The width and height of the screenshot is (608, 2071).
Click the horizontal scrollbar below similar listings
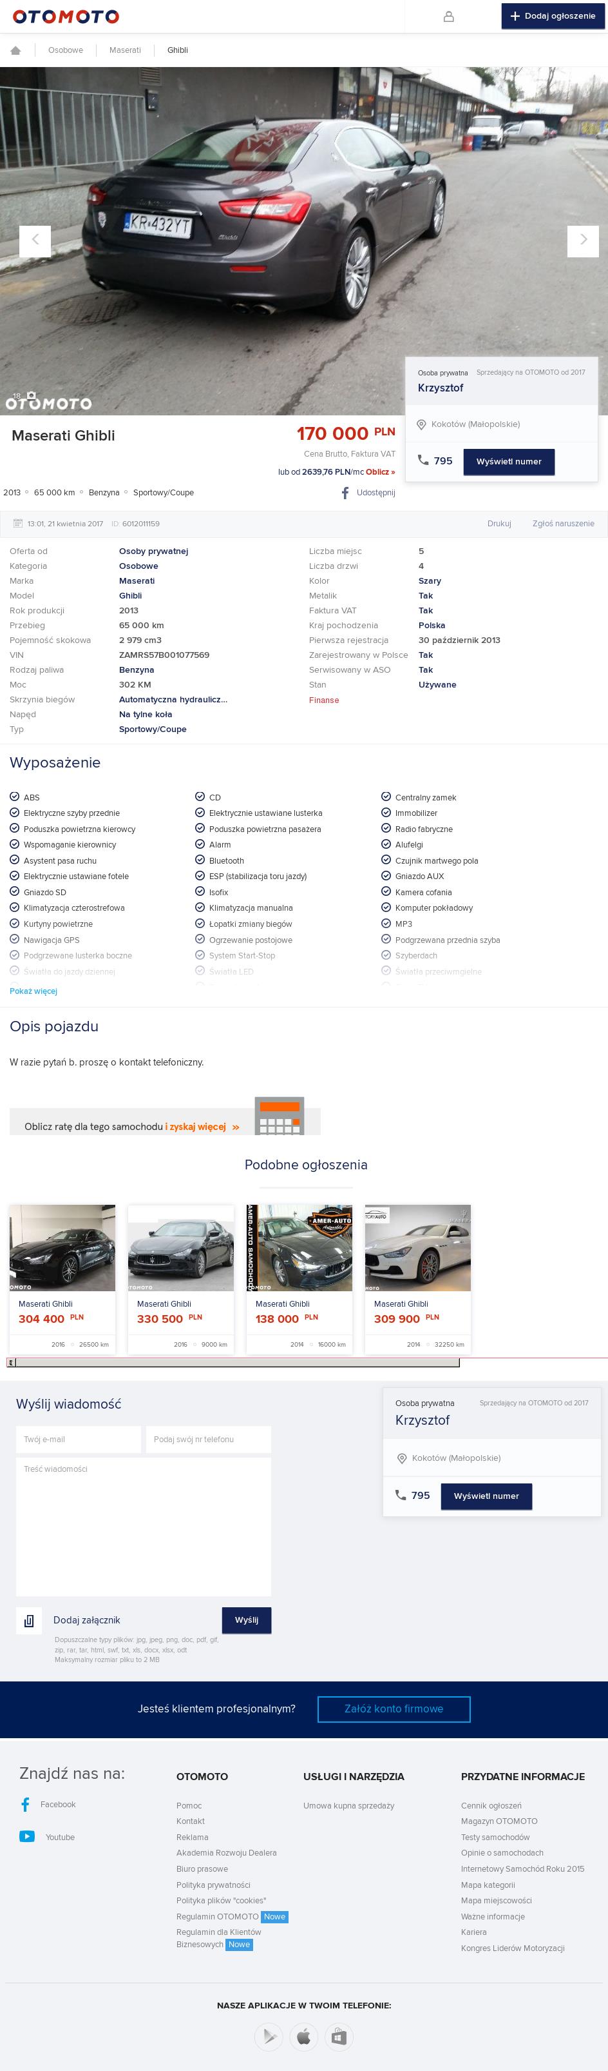tap(234, 1363)
